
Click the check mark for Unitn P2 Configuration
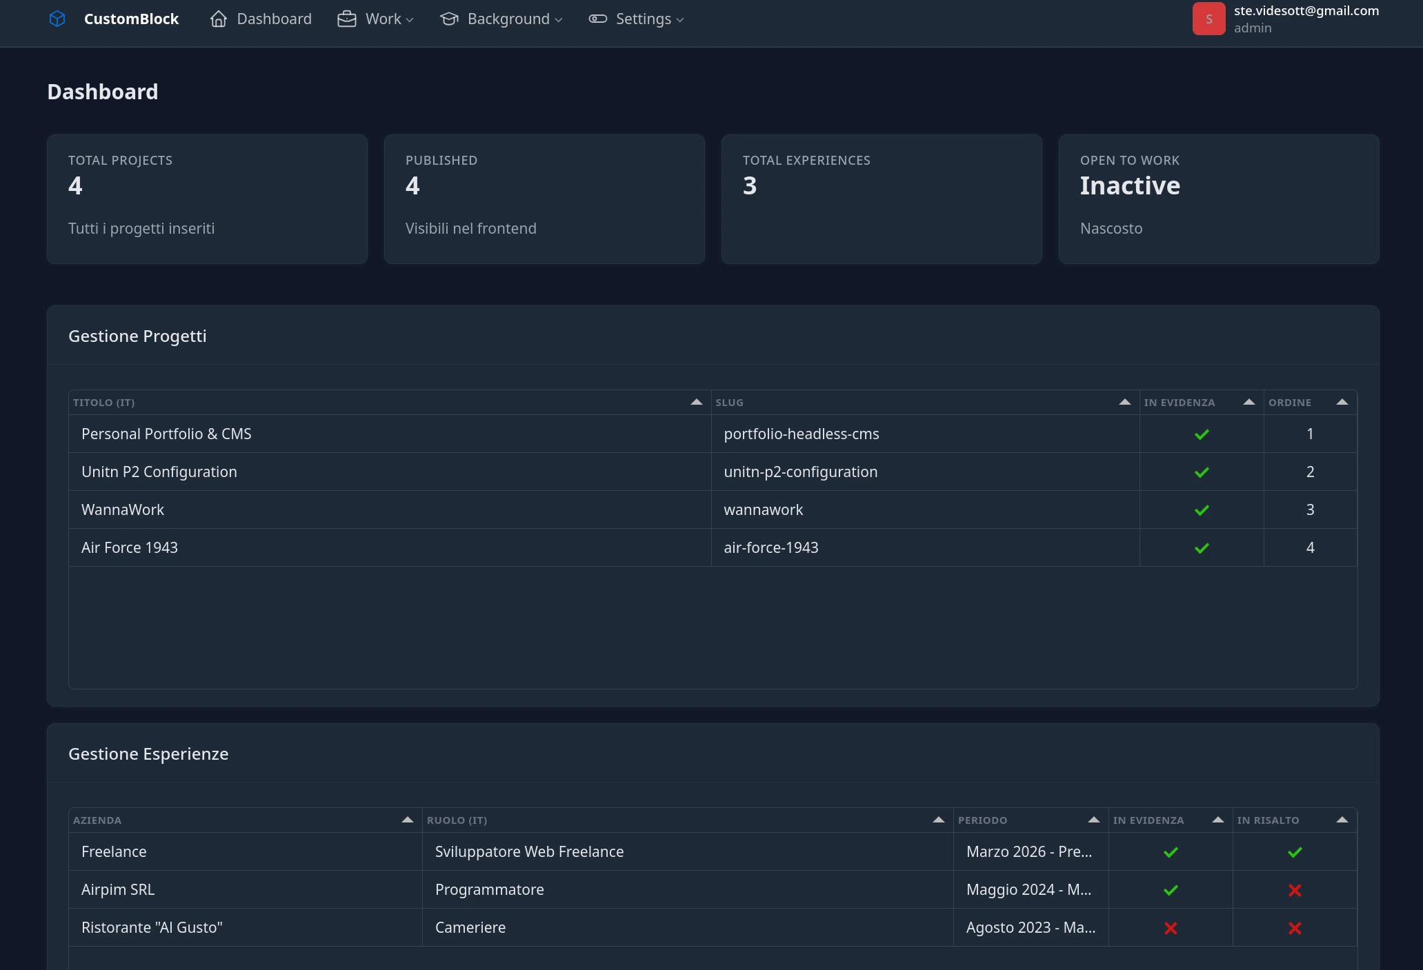(1202, 472)
